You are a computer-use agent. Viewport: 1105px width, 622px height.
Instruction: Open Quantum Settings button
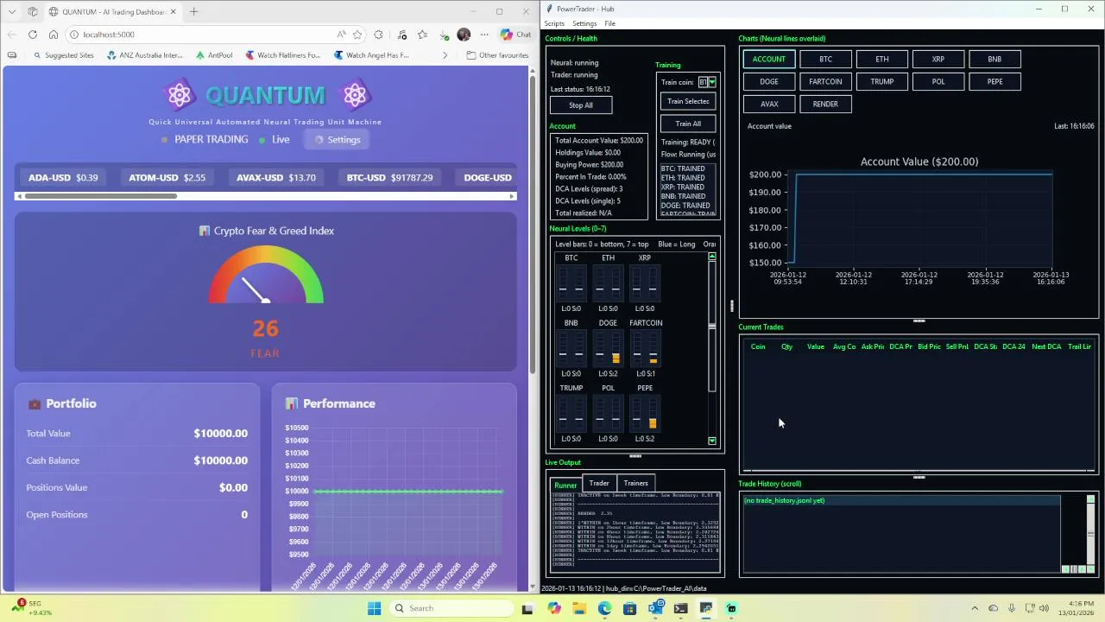click(x=338, y=139)
